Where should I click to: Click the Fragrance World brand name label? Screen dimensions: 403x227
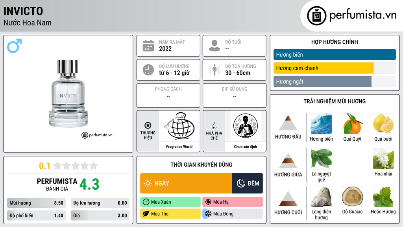tap(179, 147)
